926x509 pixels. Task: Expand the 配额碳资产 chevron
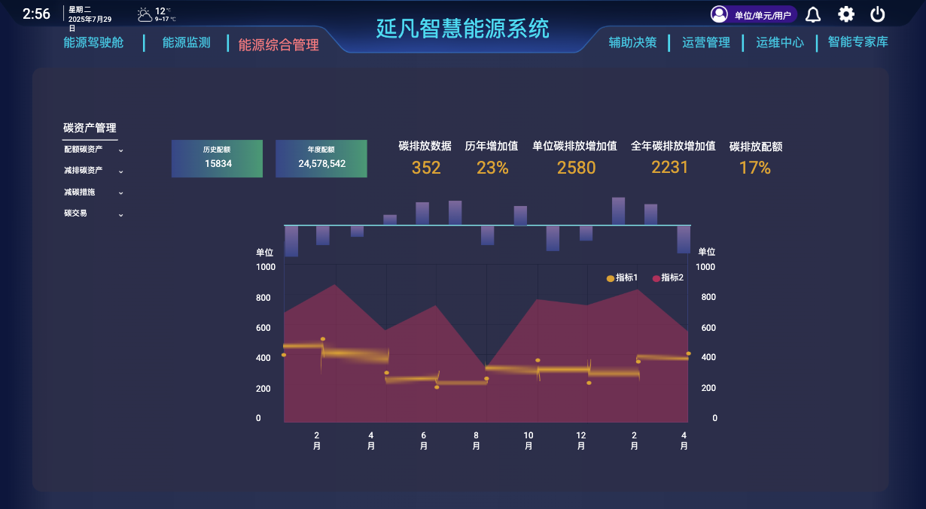pyautogui.click(x=120, y=150)
